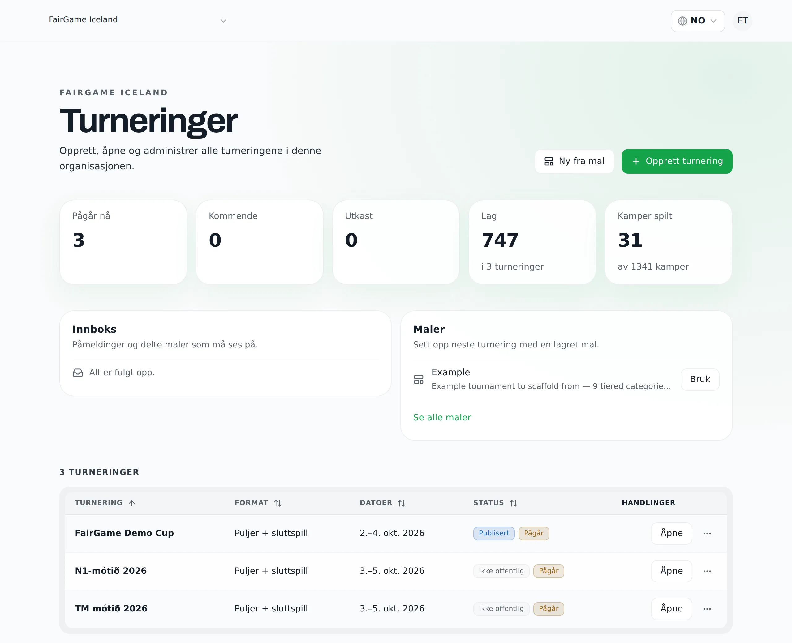Click the Example template title
The height and width of the screenshot is (643, 792).
tap(451, 372)
